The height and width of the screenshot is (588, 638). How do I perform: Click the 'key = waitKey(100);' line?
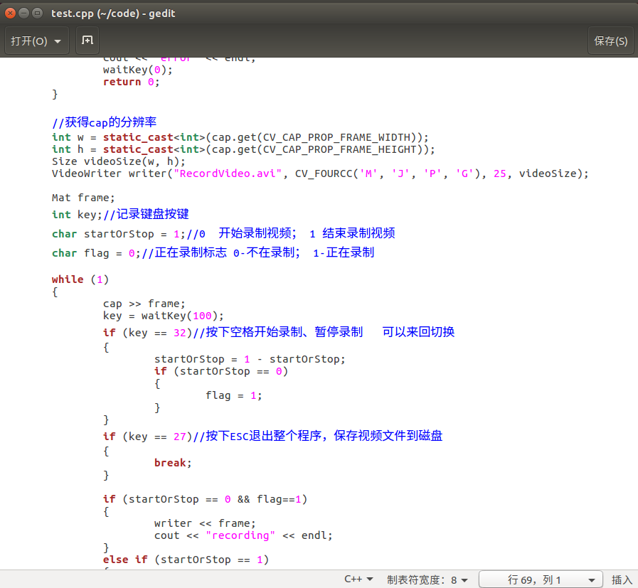(x=163, y=316)
